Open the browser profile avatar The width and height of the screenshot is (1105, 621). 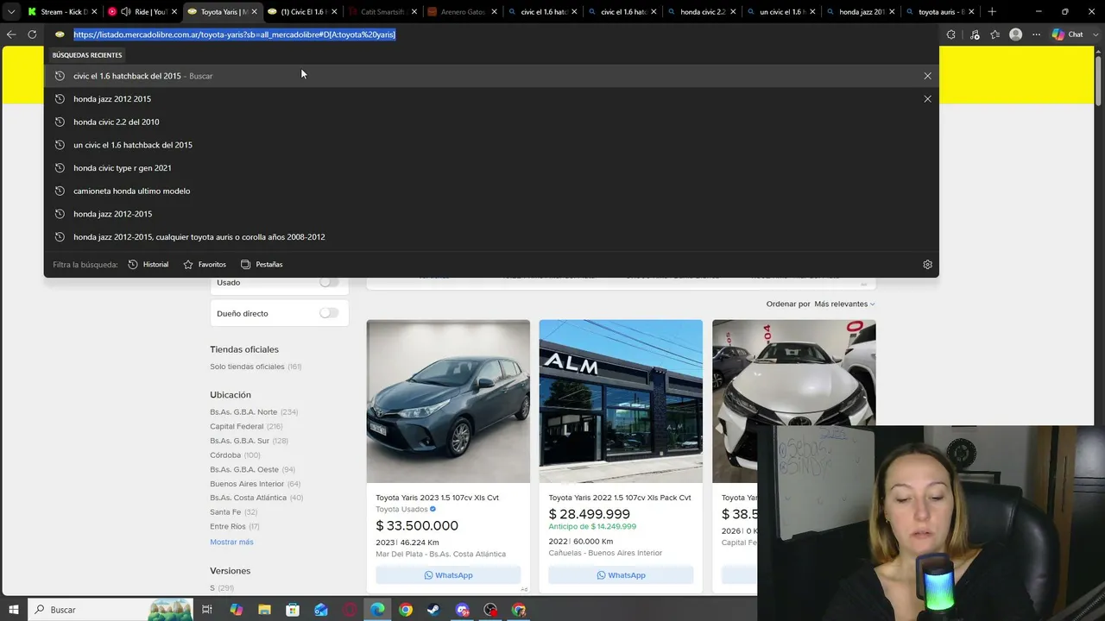pyautogui.click(x=1016, y=34)
